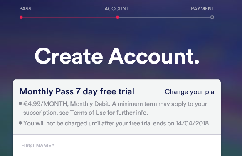Click the free trial charge notice line
This screenshot has height=156, width=242.
tap(116, 123)
